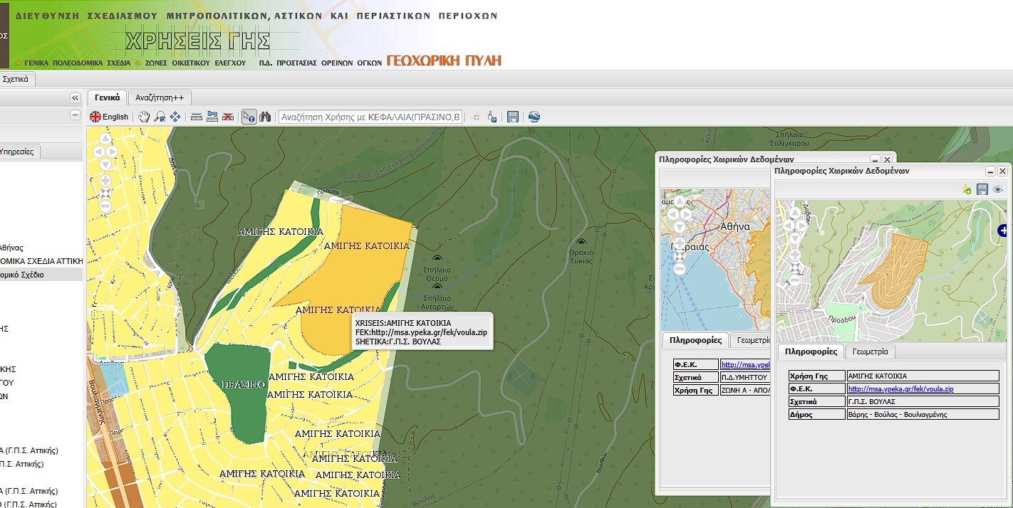Switch language with the English flag button
This screenshot has height=508, width=1013.
109,117
